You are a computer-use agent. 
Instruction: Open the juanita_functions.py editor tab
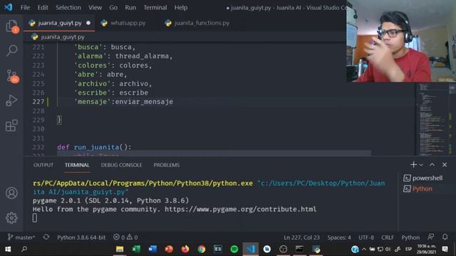pos(197,23)
